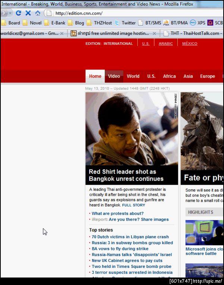Screen dimensions: 224x285
Task: Click the May 13, 2010 updated timestamp
Action: (x=127, y=89)
